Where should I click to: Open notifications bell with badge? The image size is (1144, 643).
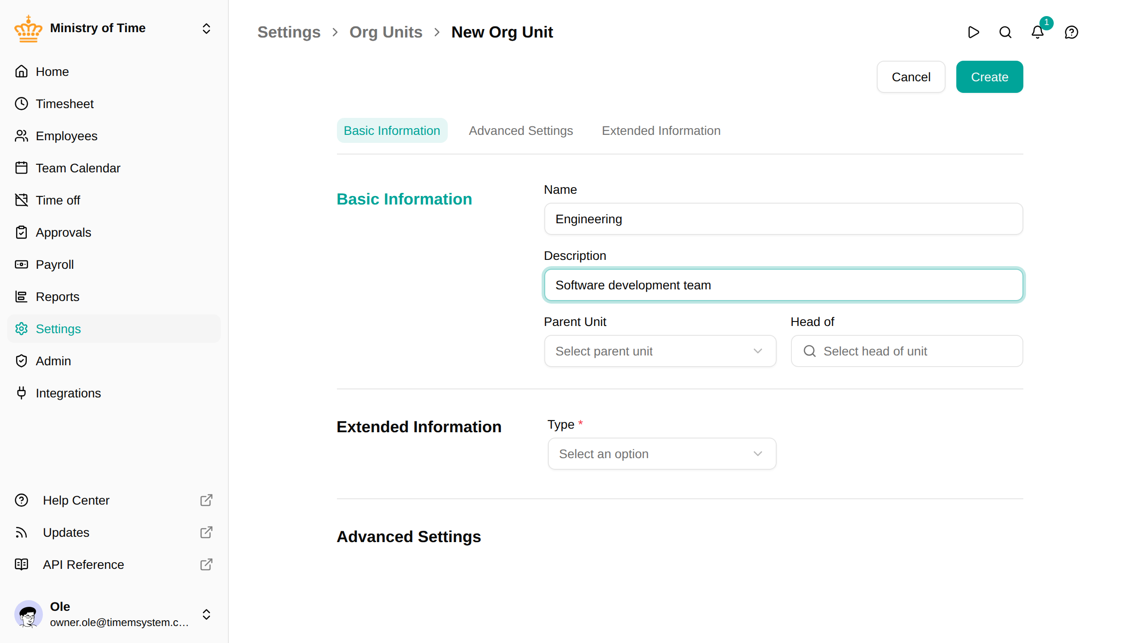tap(1038, 32)
